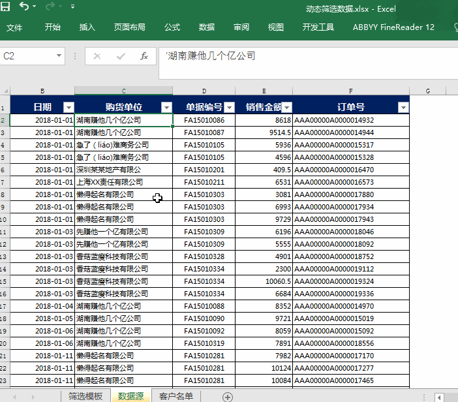The image size is (458, 402).
Task: Click the New Sheet plus icon
Action: coord(228,397)
